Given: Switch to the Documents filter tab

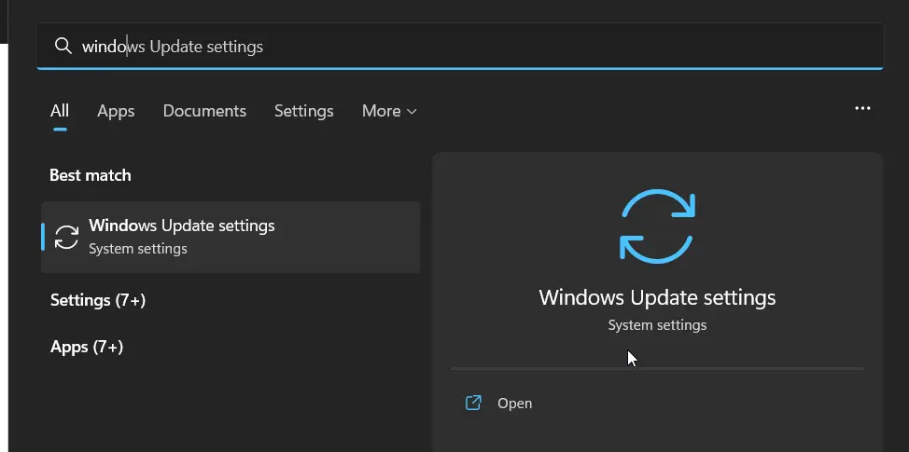Looking at the screenshot, I should (204, 111).
